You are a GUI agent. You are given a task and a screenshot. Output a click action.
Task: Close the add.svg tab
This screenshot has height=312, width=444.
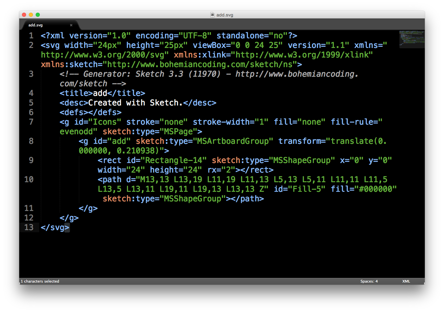click(71, 25)
